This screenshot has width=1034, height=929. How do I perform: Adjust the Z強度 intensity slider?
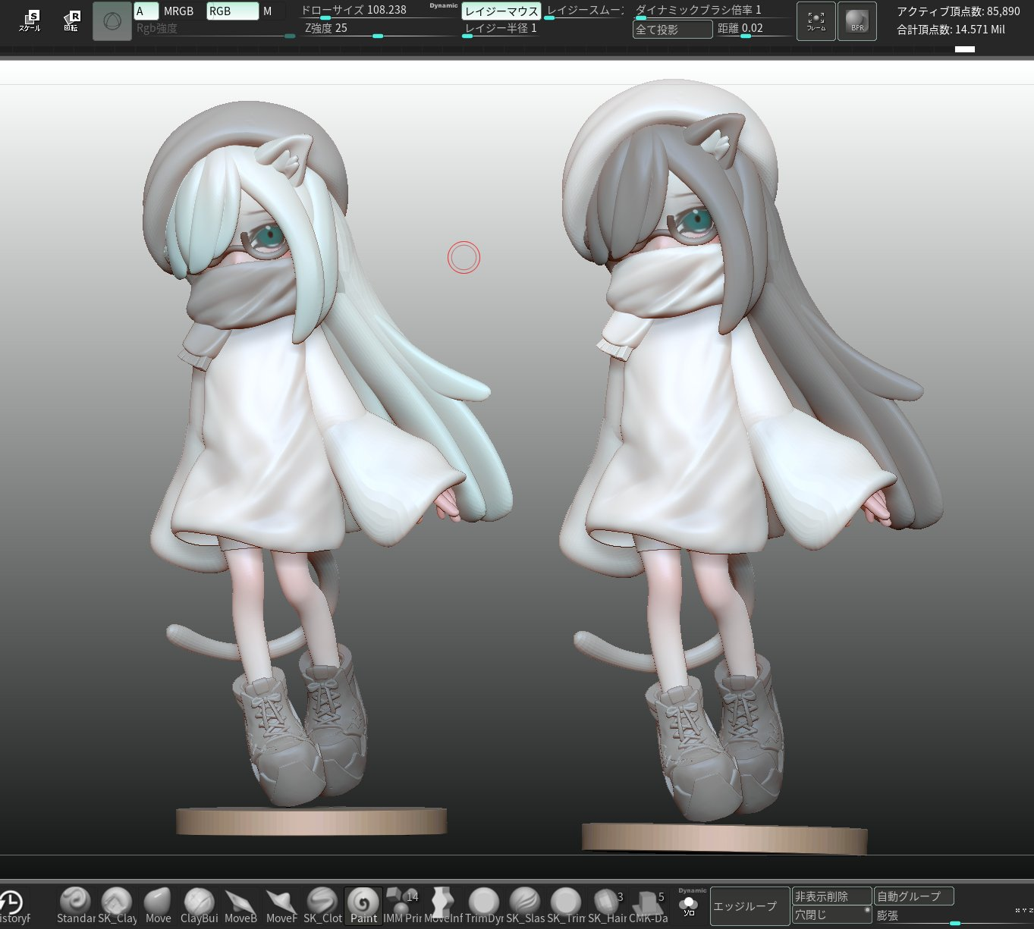379,30
